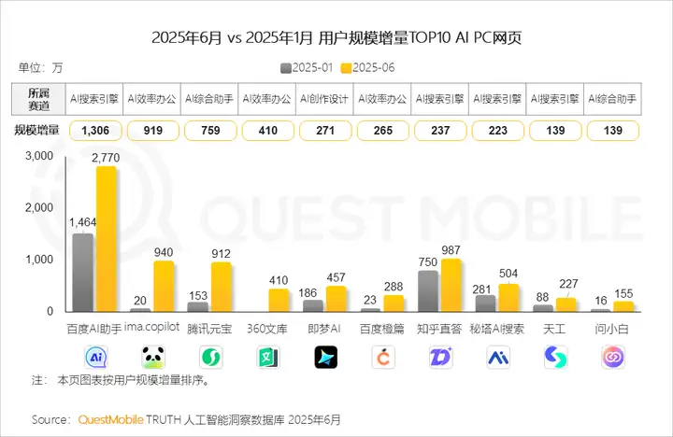This screenshot has width=673, height=437.
Task: Click the 2,000 y-axis tick label
Action: coord(39,208)
